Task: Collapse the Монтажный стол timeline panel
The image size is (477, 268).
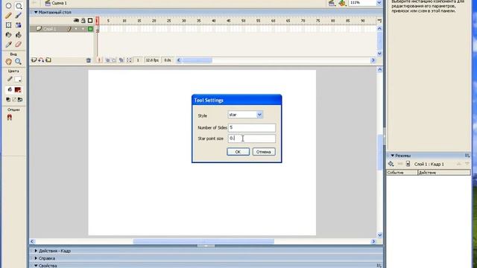Action: (x=36, y=12)
